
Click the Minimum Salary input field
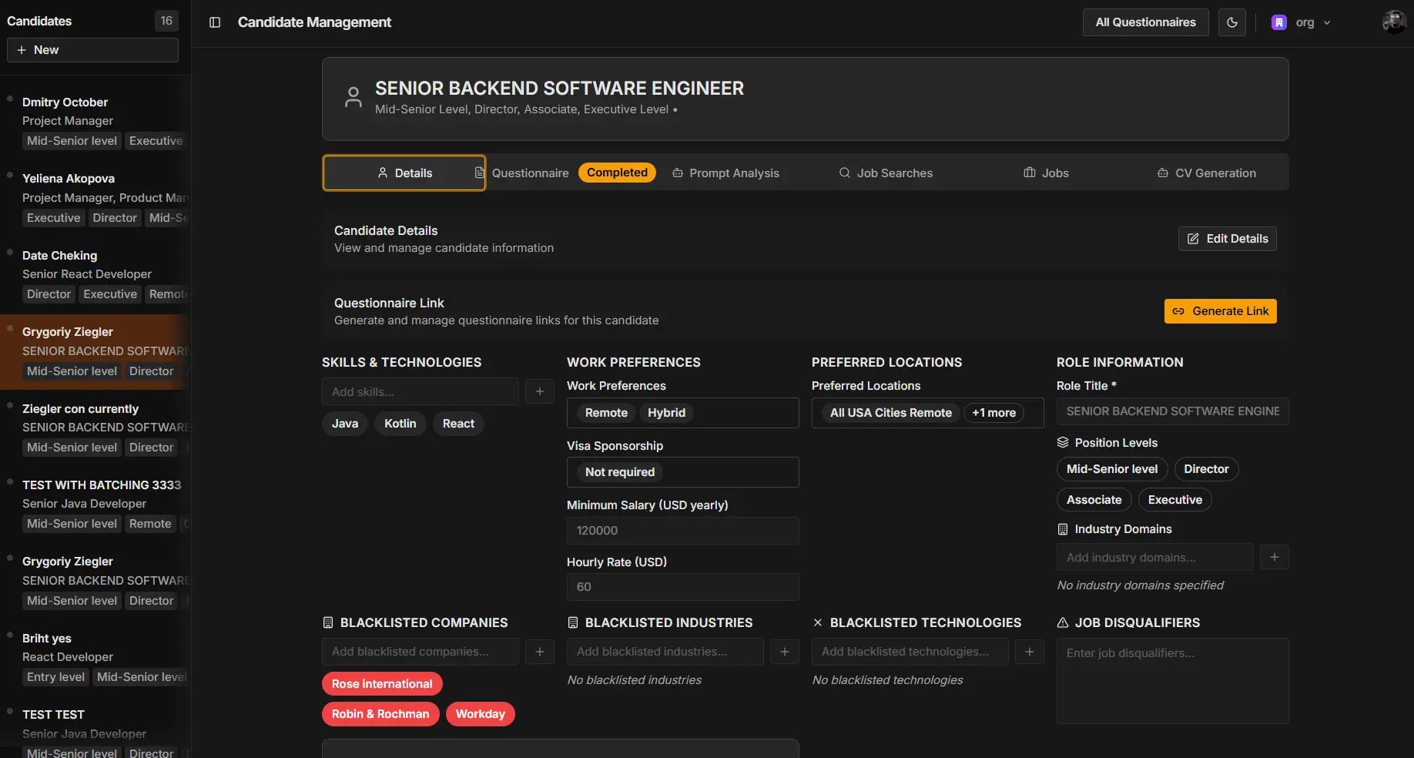pyautogui.click(x=682, y=531)
